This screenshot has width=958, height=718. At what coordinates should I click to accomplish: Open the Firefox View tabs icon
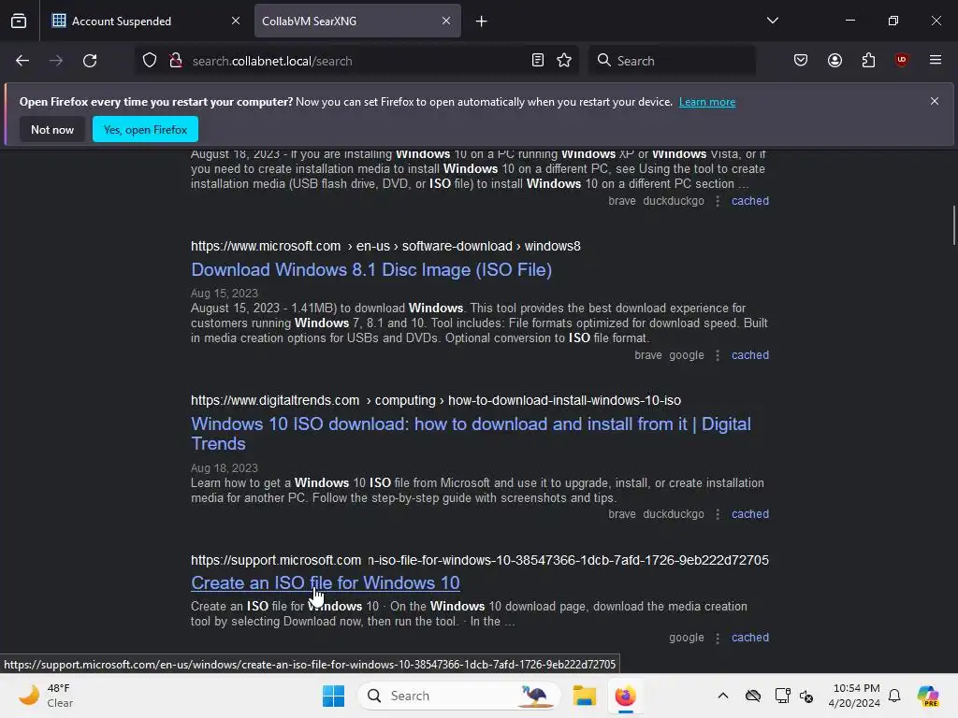pos(19,21)
